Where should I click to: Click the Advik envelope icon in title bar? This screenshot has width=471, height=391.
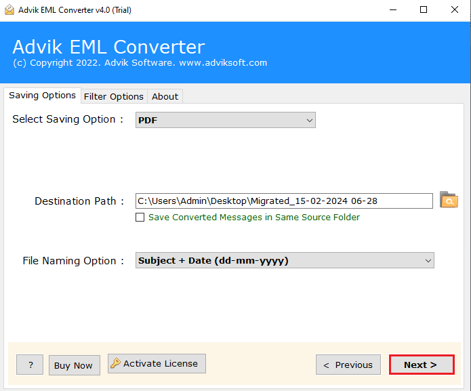(x=9, y=10)
